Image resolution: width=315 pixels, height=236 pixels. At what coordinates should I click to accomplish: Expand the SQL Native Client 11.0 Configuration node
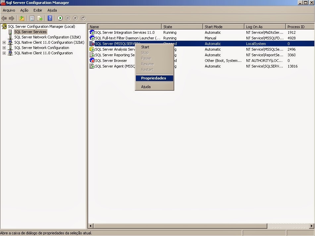(4, 53)
